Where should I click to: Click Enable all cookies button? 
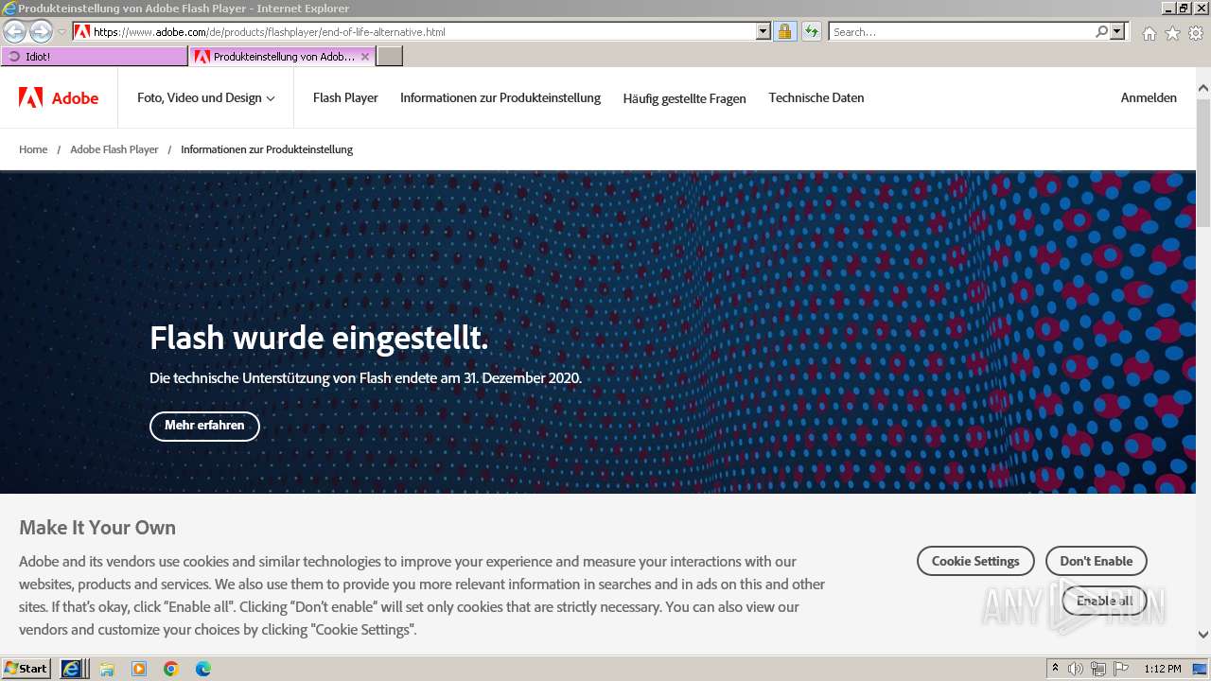[x=1104, y=601]
